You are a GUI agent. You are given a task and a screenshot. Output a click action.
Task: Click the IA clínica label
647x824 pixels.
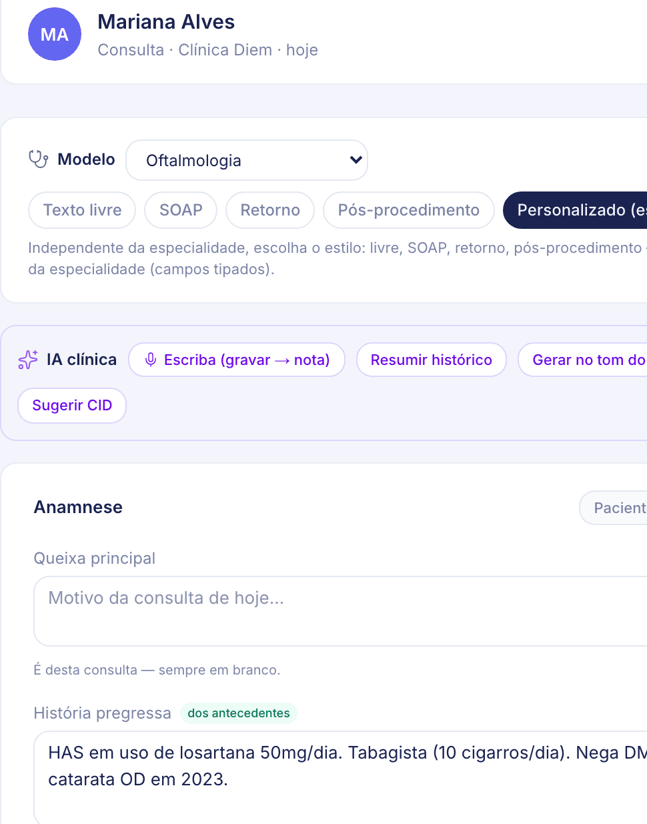pos(81,360)
